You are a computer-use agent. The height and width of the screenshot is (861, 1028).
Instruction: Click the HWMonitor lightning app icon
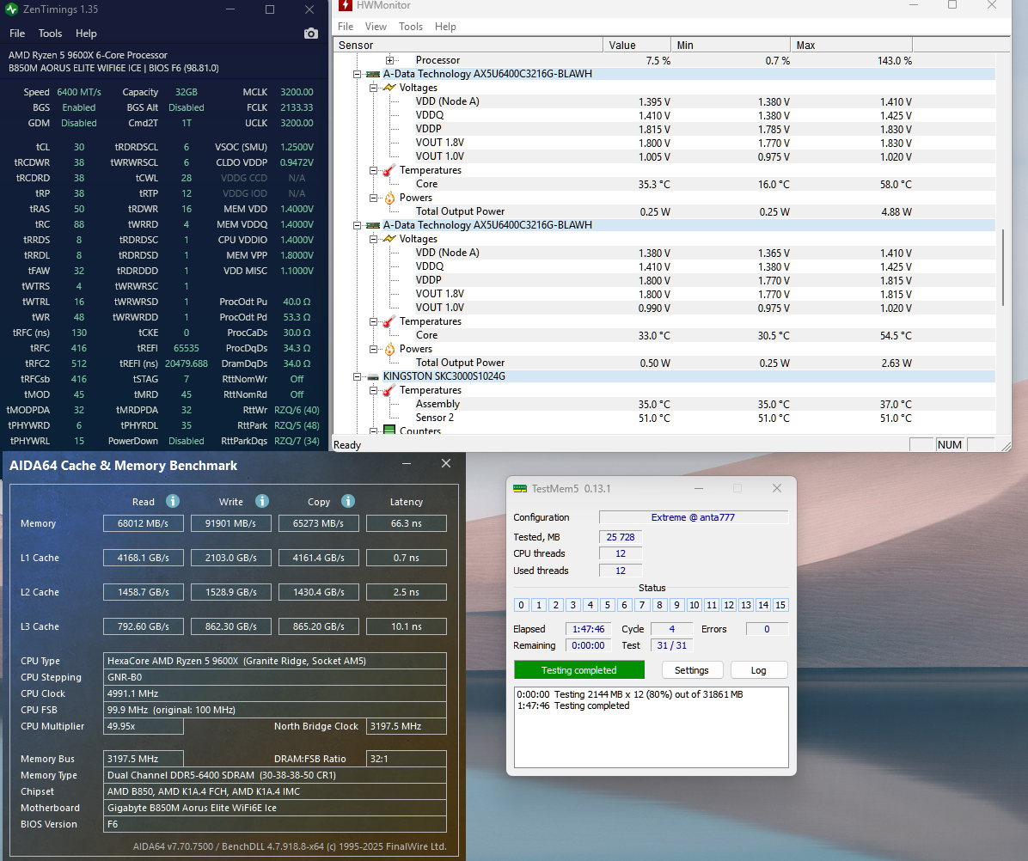click(x=345, y=5)
